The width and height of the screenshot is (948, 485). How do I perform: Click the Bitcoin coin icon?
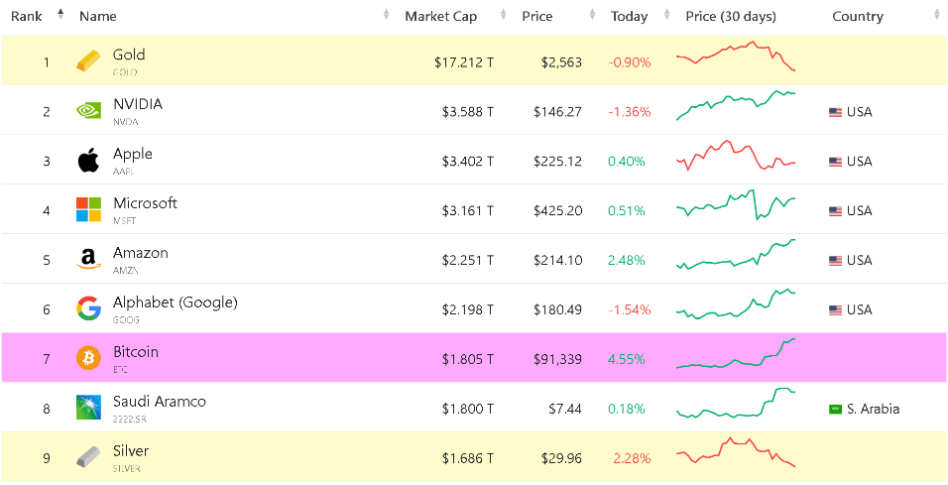[88, 358]
